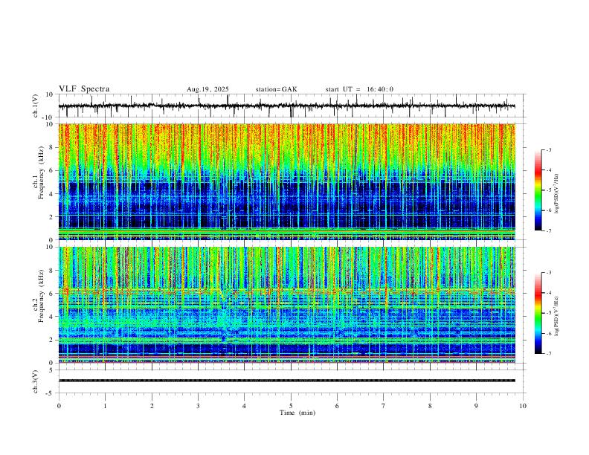Click the 'start UT = 16:40:0' text

click(x=359, y=89)
